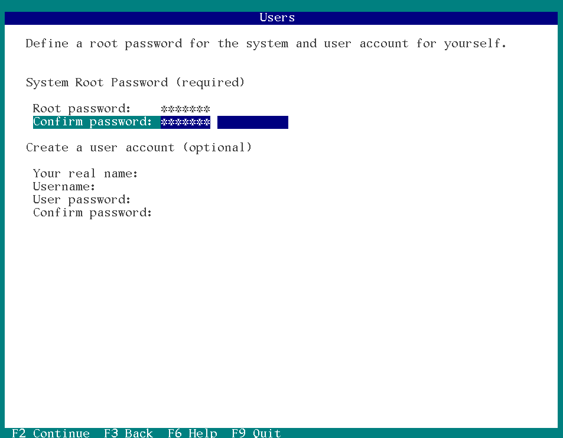The height and width of the screenshot is (438, 563).
Task: Click the Your real name label
Action: [86, 174]
